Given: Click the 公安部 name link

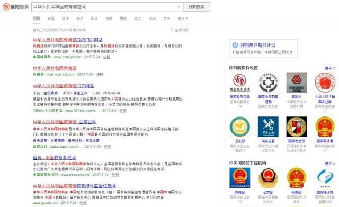Looking at the screenshot, I should pos(268,192).
